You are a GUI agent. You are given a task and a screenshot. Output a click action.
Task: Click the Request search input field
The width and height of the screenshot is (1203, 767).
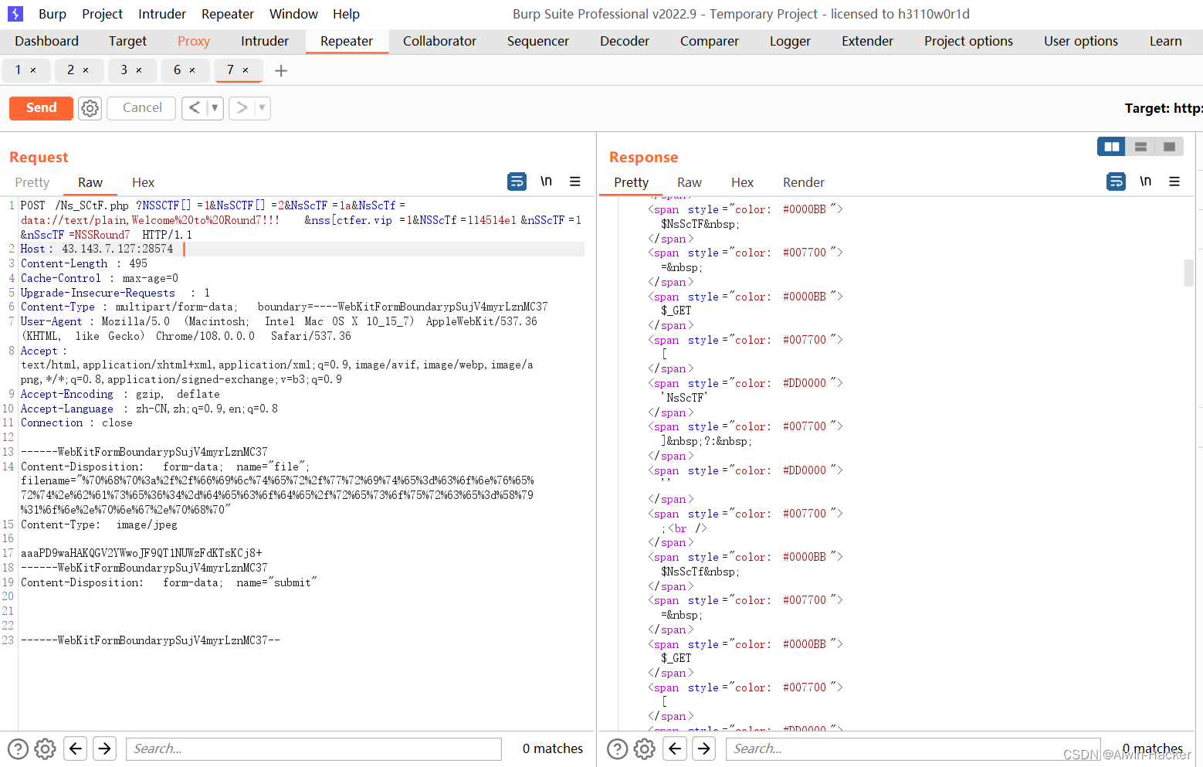pyautogui.click(x=313, y=748)
